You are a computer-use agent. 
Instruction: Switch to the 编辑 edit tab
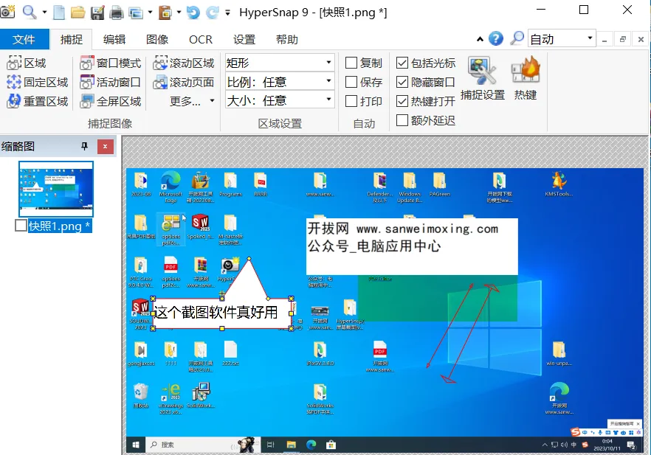(x=114, y=39)
